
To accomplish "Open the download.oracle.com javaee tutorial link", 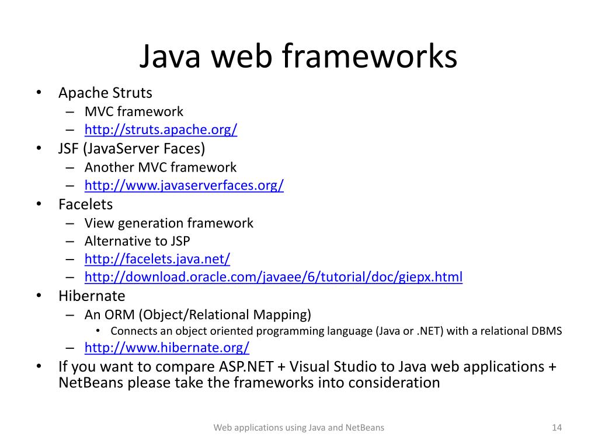I will (x=273, y=277).
